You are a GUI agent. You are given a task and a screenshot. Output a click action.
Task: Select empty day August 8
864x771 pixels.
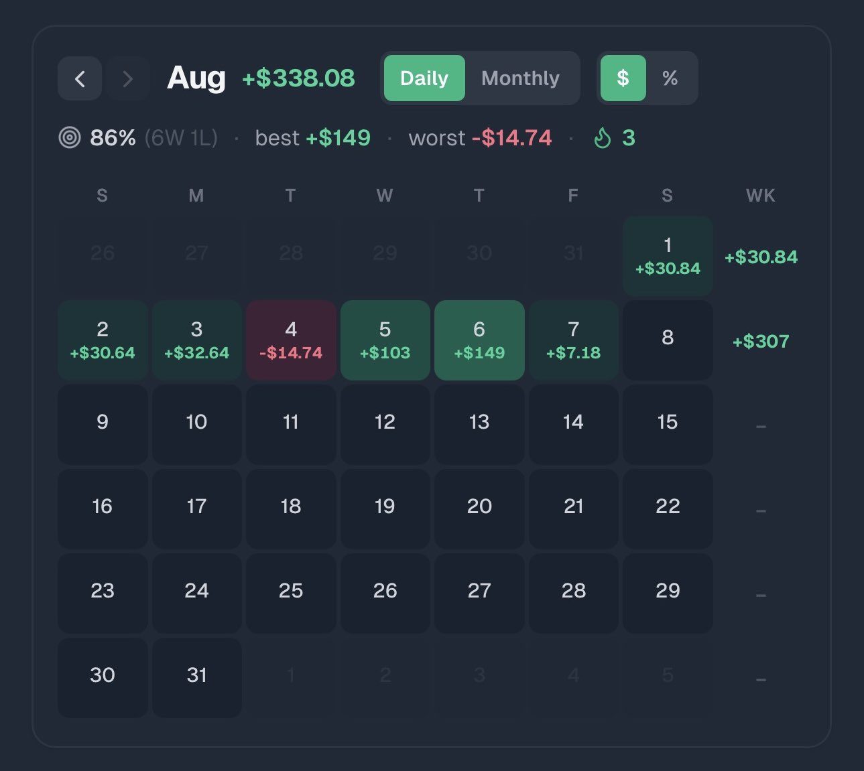pos(668,340)
